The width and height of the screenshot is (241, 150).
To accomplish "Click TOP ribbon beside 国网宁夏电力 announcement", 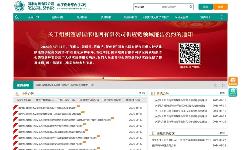I will click(16, 113).
